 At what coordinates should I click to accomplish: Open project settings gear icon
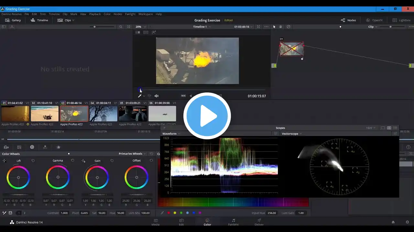[407, 222]
